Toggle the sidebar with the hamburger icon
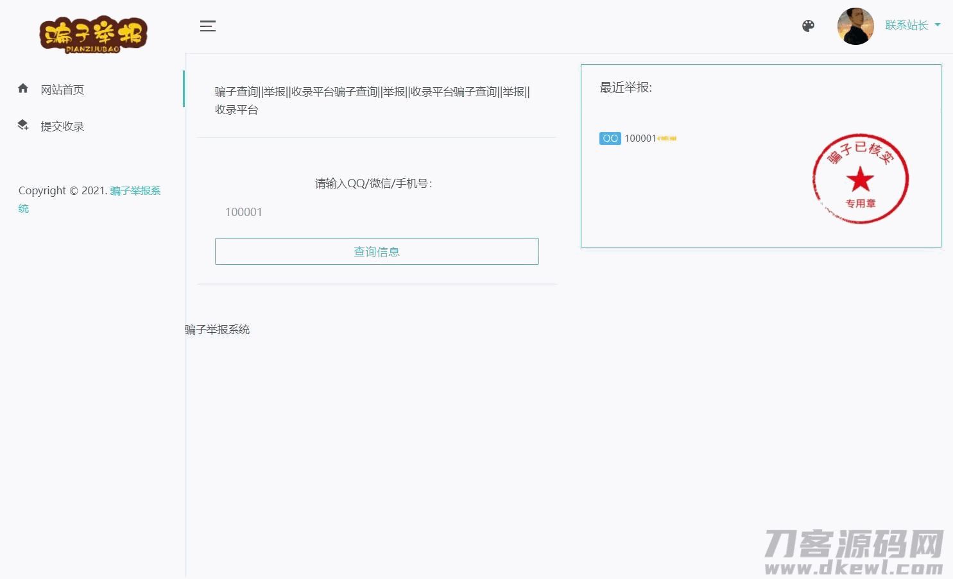Screen dimensions: 953x579 click(x=207, y=26)
